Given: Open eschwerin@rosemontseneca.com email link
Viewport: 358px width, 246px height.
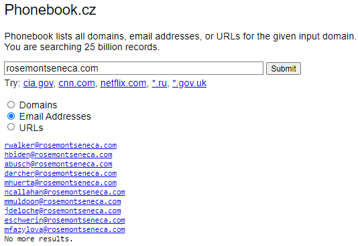Looking at the screenshot, I should click(x=64, y=220).
